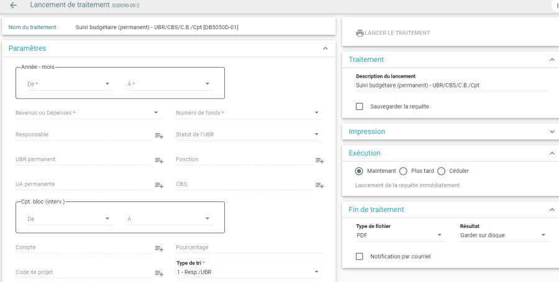Enable the Sauvegarder la requête checkbox

(x=360, y=107)
